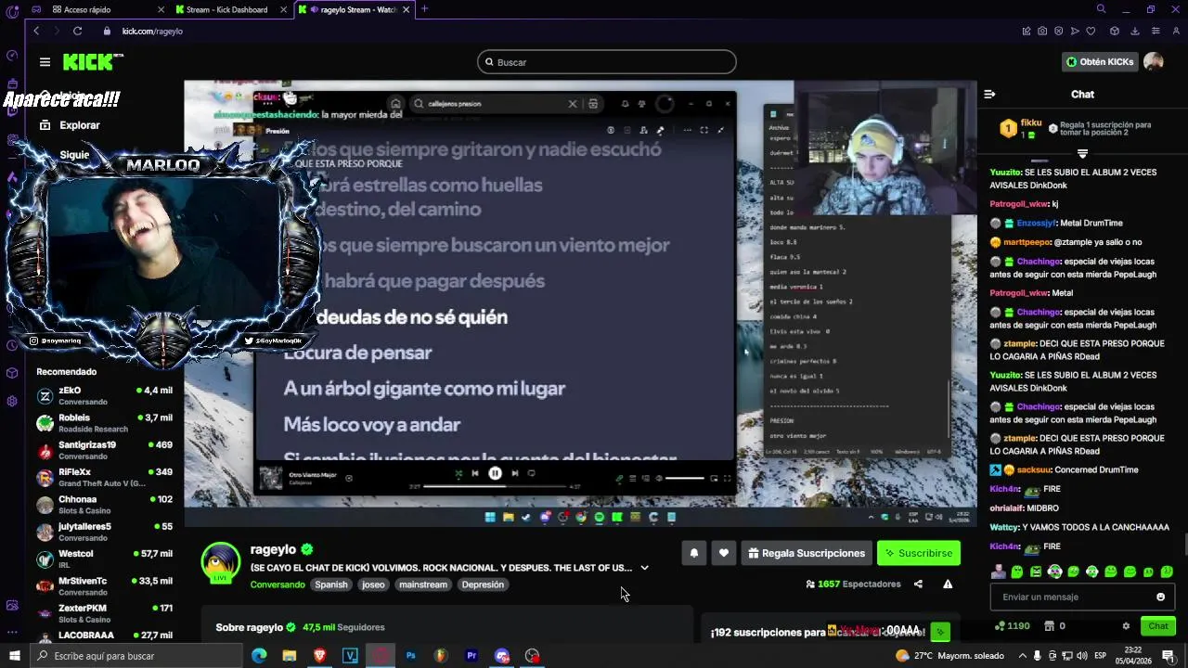
Task: Click the Spanish tag
Action: [x=330, y=584]
